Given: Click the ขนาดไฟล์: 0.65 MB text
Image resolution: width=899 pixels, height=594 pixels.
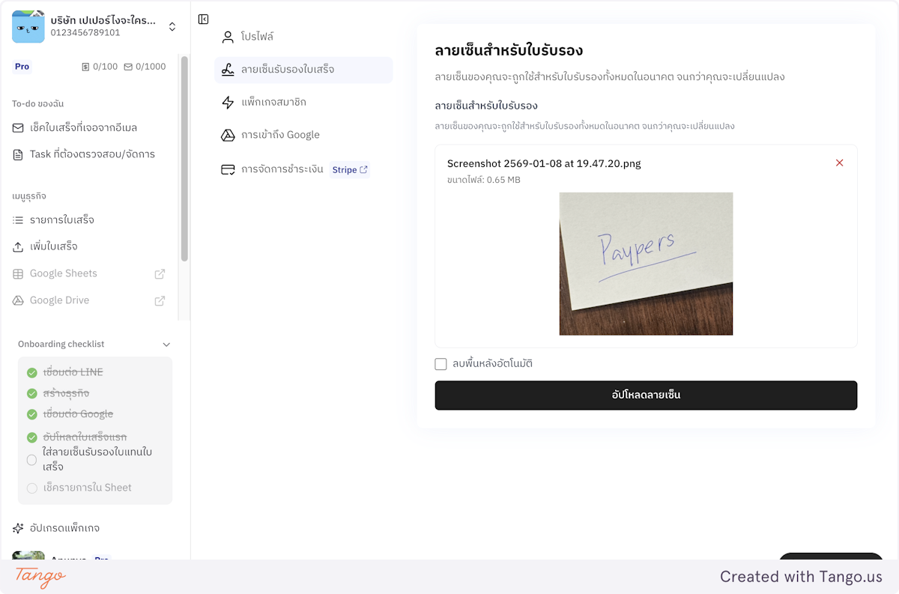Looking at the screenshot, I should coord(484,180).
